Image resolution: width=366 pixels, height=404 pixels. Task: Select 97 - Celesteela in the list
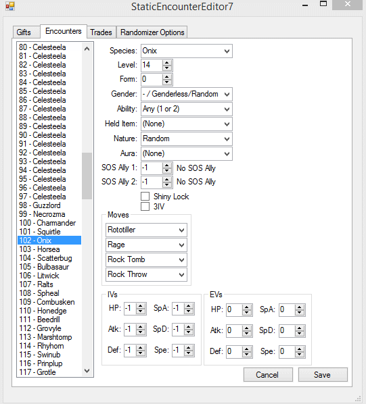point(49,197)
